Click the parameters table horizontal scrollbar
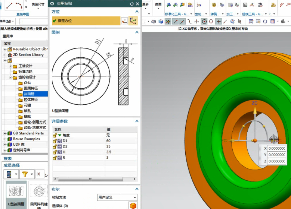The width and height of the screenshot is (291, 209). pyautogui.click(x=90, y=179)
